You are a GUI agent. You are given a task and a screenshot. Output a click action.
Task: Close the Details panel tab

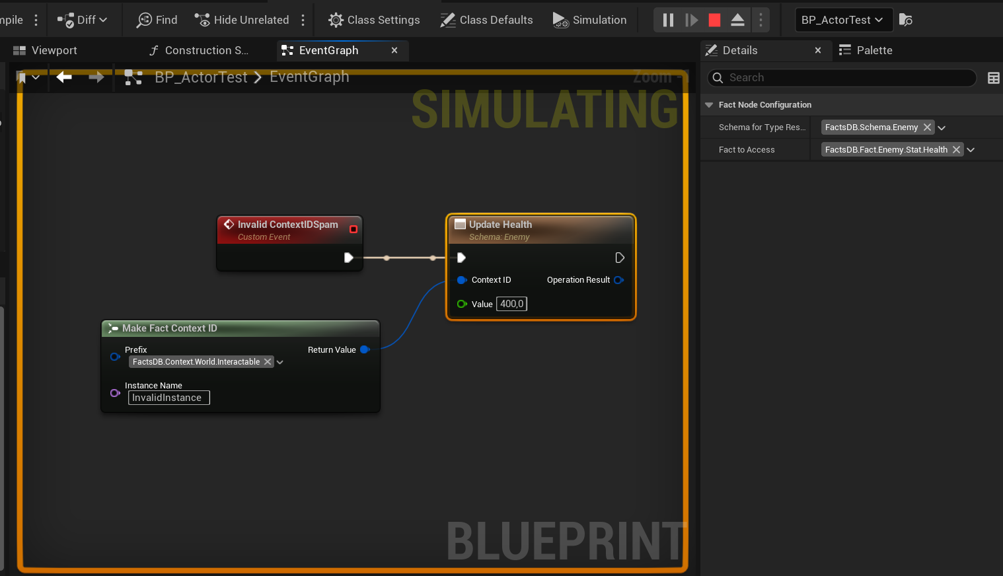[x=818, y=50]
